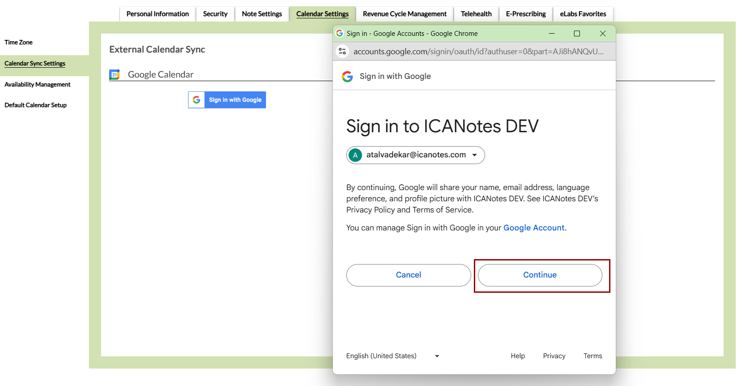This screenshot has height=386, width=751.
Task: Go to Revenue Cycle Management tab
Action: click(x=405, y=14)
